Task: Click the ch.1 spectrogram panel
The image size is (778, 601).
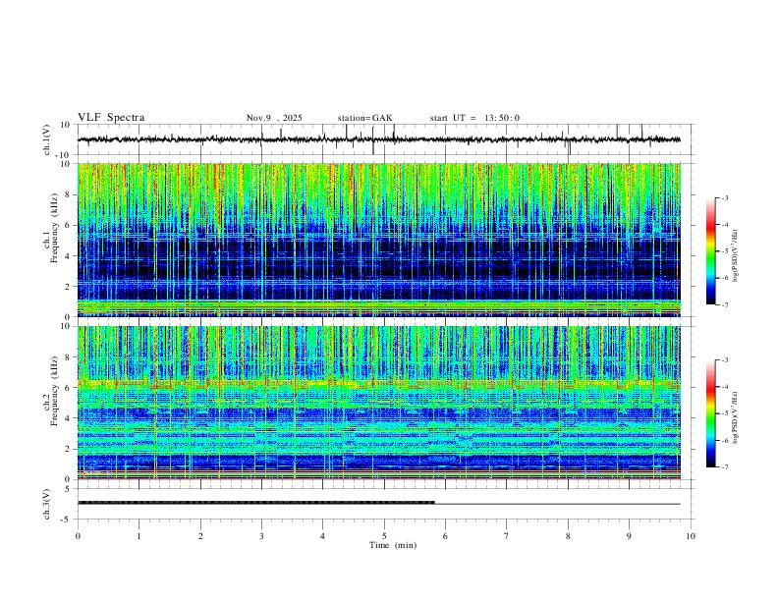Action: pyautogui.click(x=379, y=240)
